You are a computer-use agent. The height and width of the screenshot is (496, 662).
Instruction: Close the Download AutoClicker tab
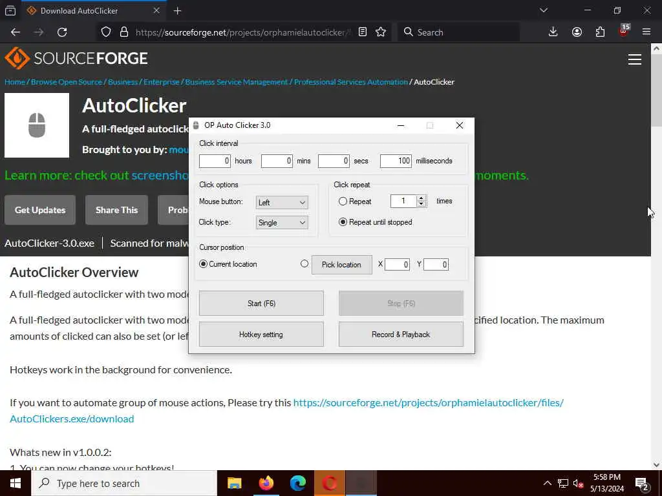[156, 10]
